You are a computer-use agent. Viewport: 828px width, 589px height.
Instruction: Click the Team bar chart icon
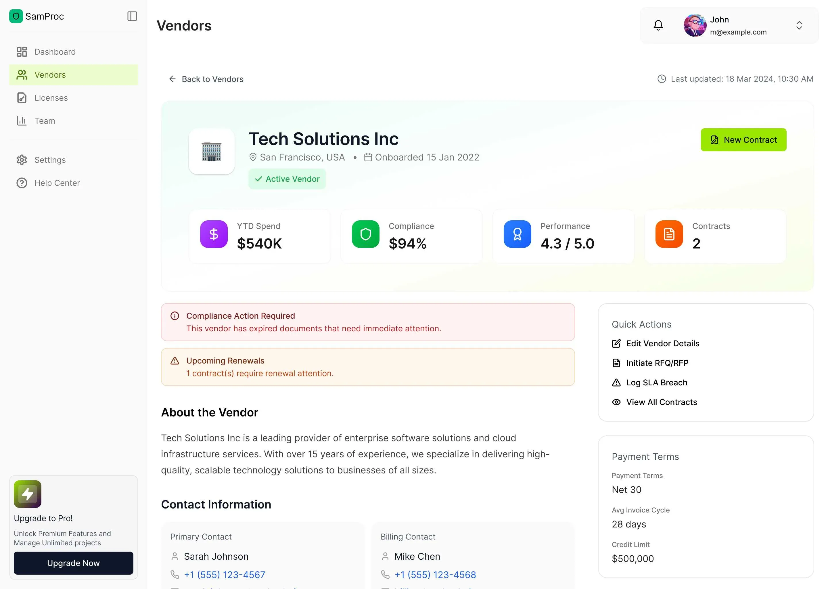click(22, 121)
